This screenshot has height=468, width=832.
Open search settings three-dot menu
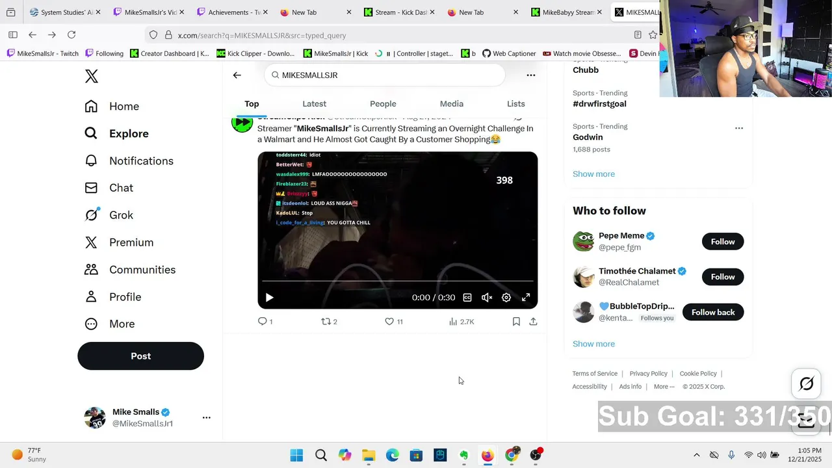coord(531,75)
